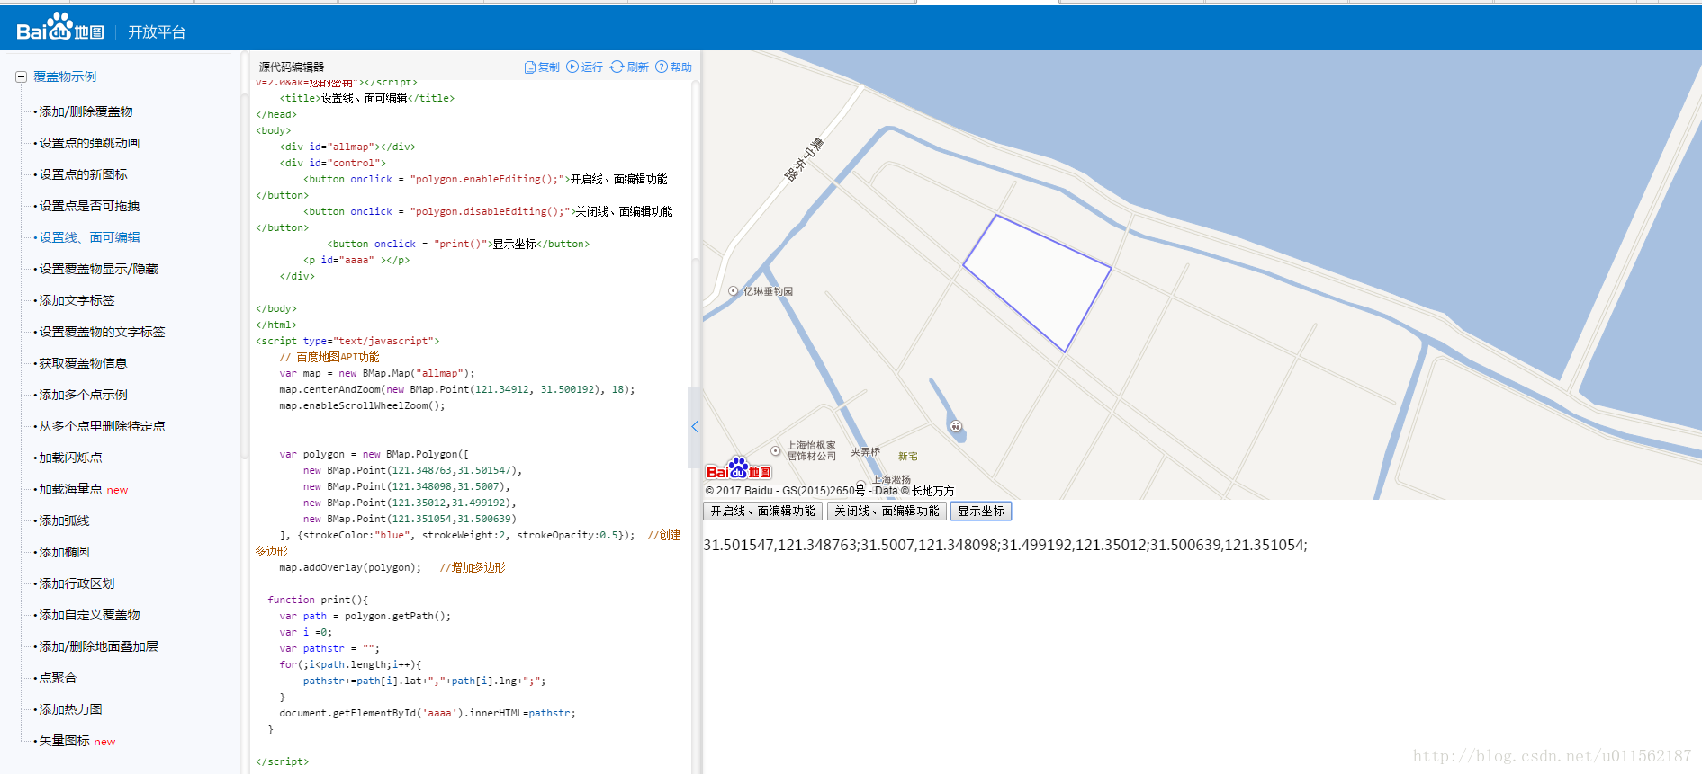Viewport: 1702px width, 774px height.
Task: Open the 设置覆盖物显示/隐藏 example
Action: [98, 269]
